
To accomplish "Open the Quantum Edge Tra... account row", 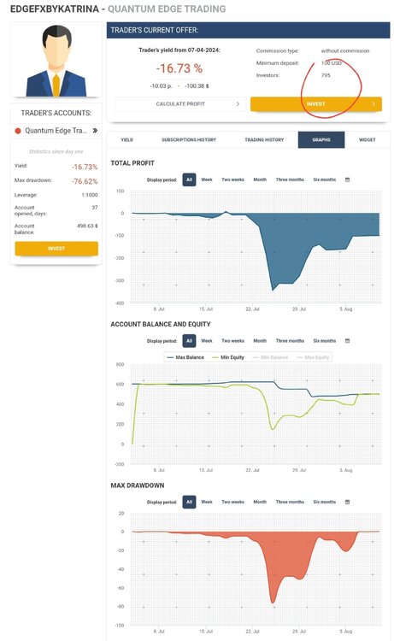I will (56, 131).
